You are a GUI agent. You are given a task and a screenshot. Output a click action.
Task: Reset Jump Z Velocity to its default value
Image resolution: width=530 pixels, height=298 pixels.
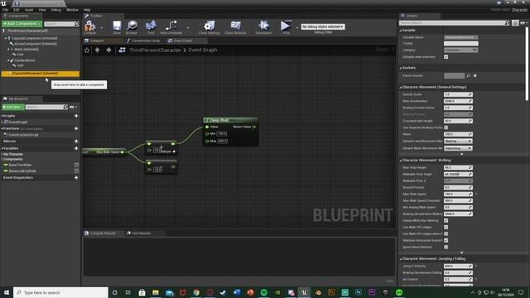(x=476, y=267)
